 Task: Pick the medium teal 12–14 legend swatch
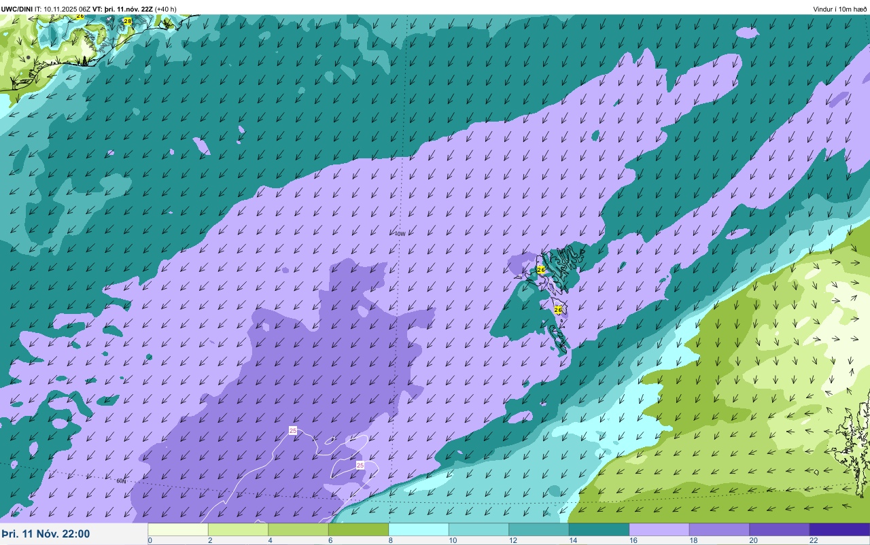click(539, 529)
